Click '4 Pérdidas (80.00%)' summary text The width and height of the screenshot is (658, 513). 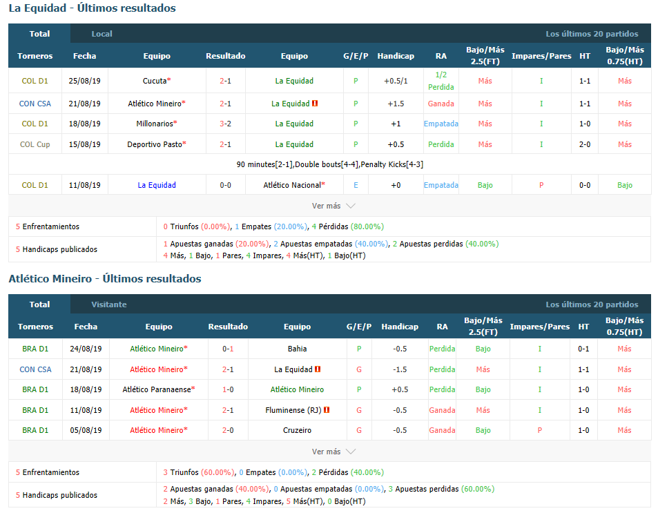pyautogui.click(x=348, y=226)
